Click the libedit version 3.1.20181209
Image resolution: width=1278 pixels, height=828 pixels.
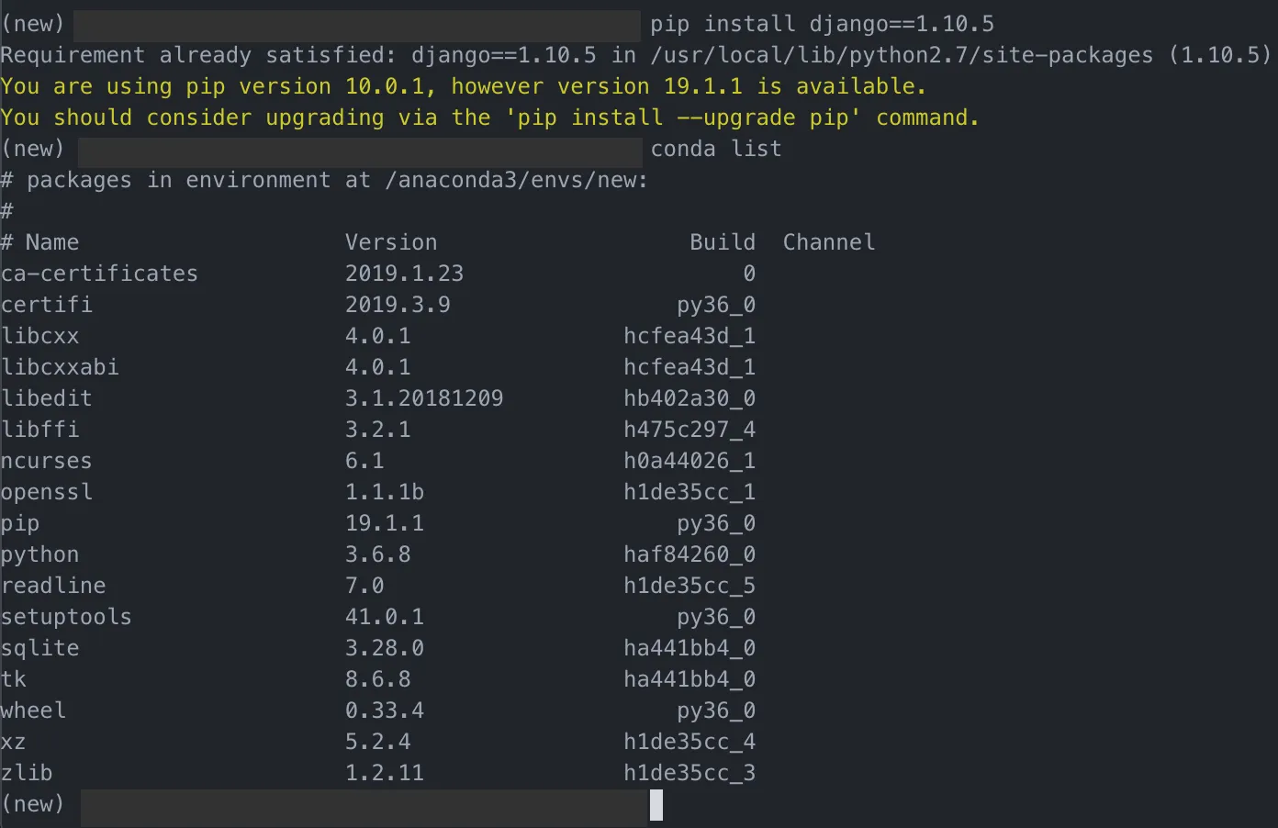(424, 398)
